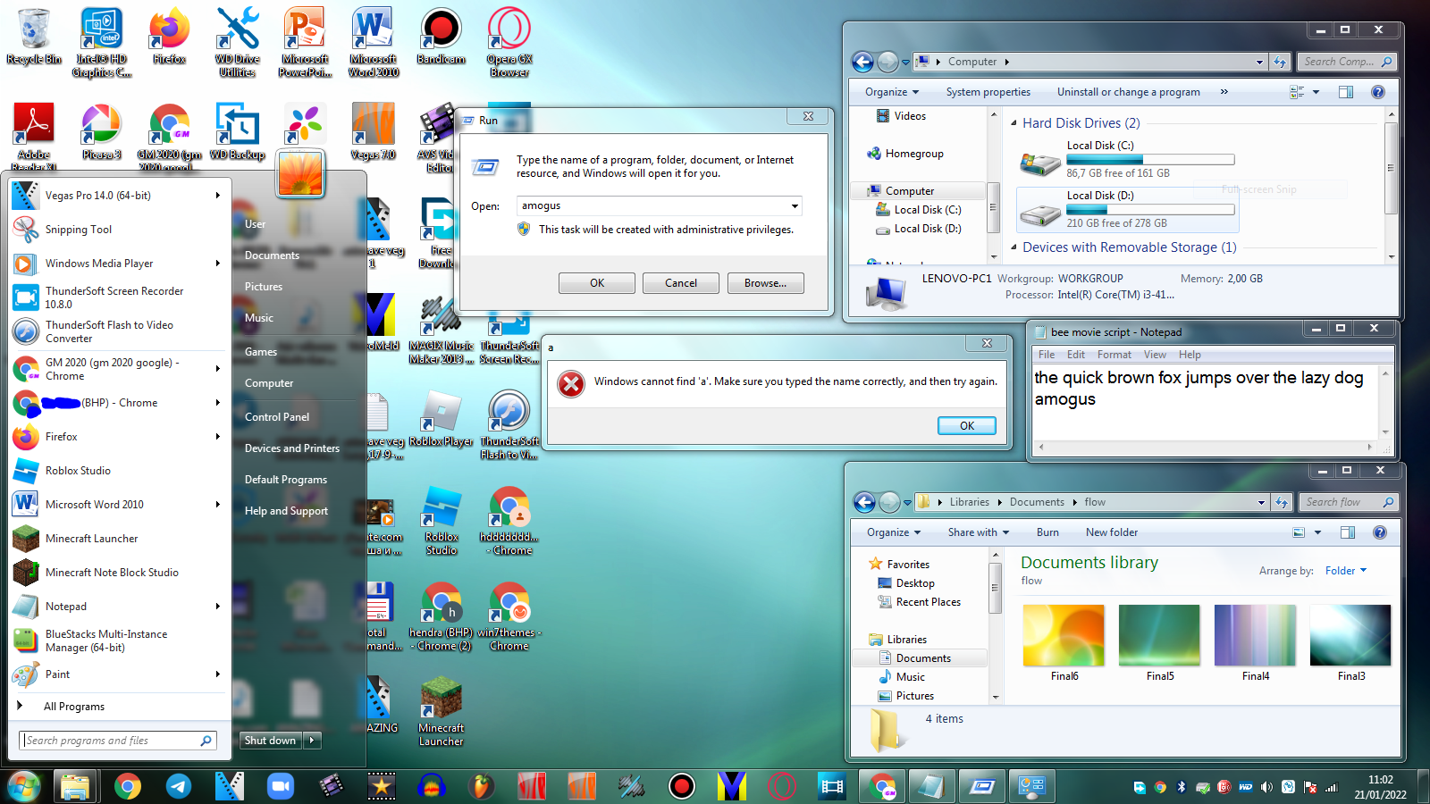Expand Firefox jump list arrow in Start menu
Viewport: 1430px width, 804px height.
point(217,436)
